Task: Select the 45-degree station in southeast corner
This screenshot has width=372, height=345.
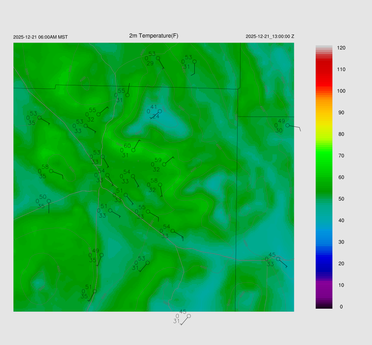Action: click(x=278, y=259)
